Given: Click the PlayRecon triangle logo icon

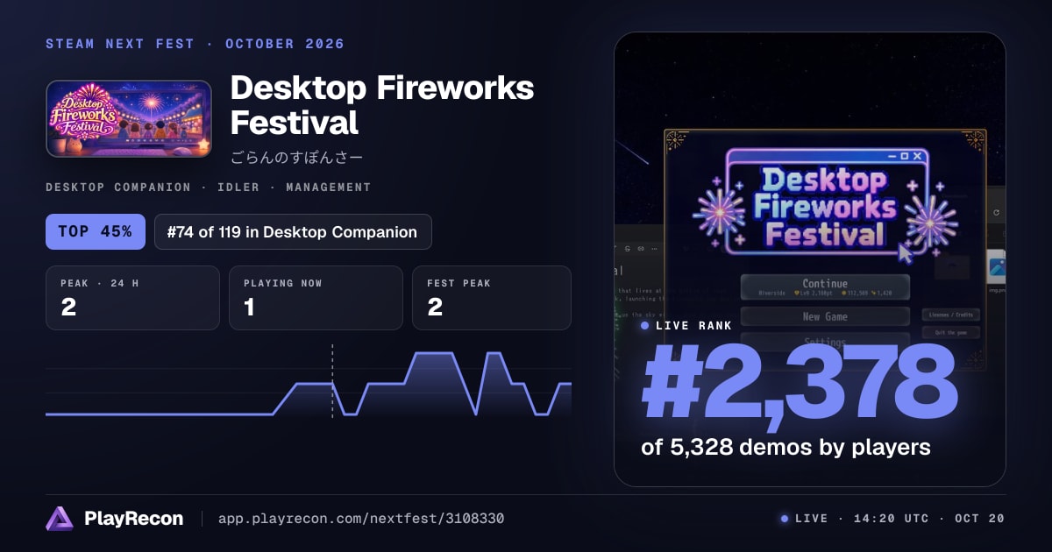Looking at the screenshot, I should pos(60,519).
